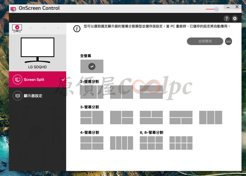Choose the 2-split top and bottom layout
246x176 pixels.
tap(151, 92)
